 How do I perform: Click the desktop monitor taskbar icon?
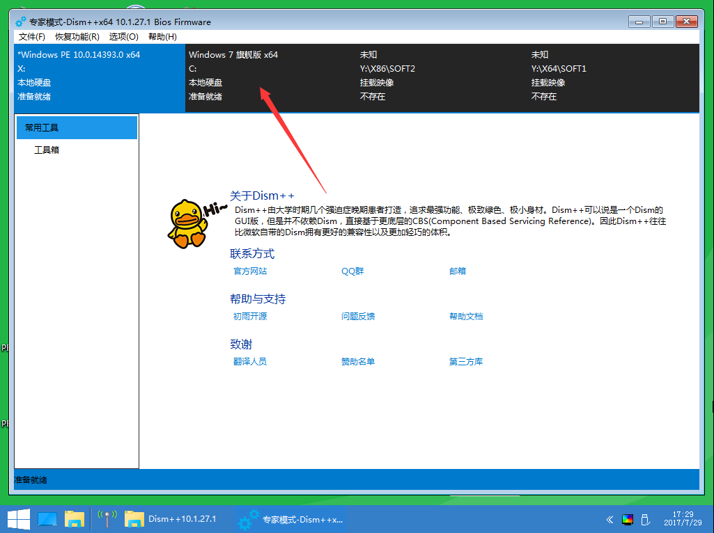(47, 519)
